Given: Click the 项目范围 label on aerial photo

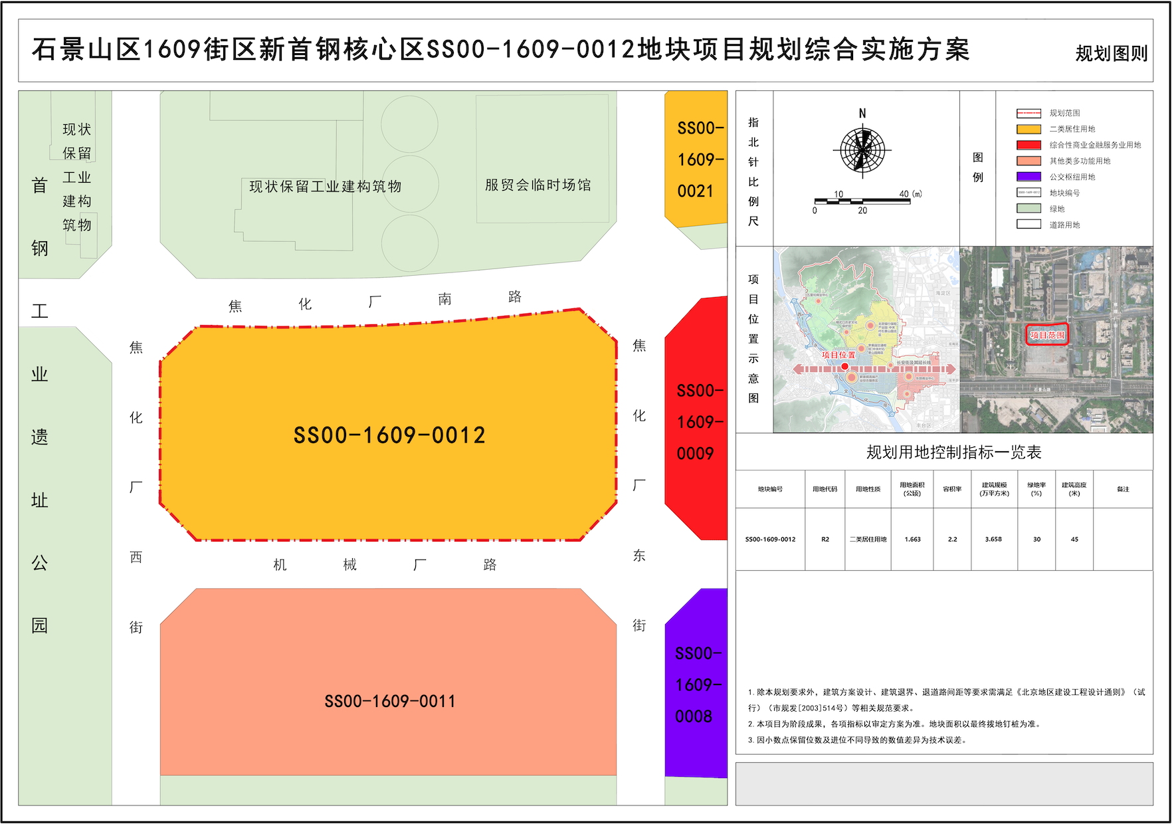Looking at the screenshot, I should point(1048,335).
